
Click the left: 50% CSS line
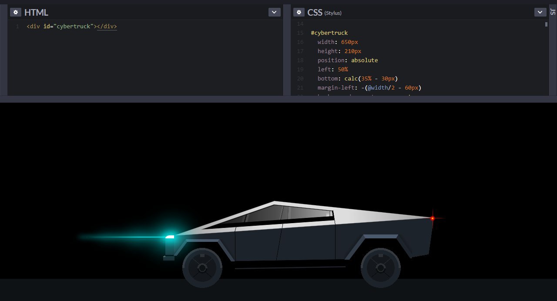click(x=332, y=69)
